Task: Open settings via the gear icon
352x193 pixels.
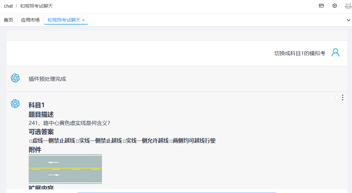Action: pos(335,6)
